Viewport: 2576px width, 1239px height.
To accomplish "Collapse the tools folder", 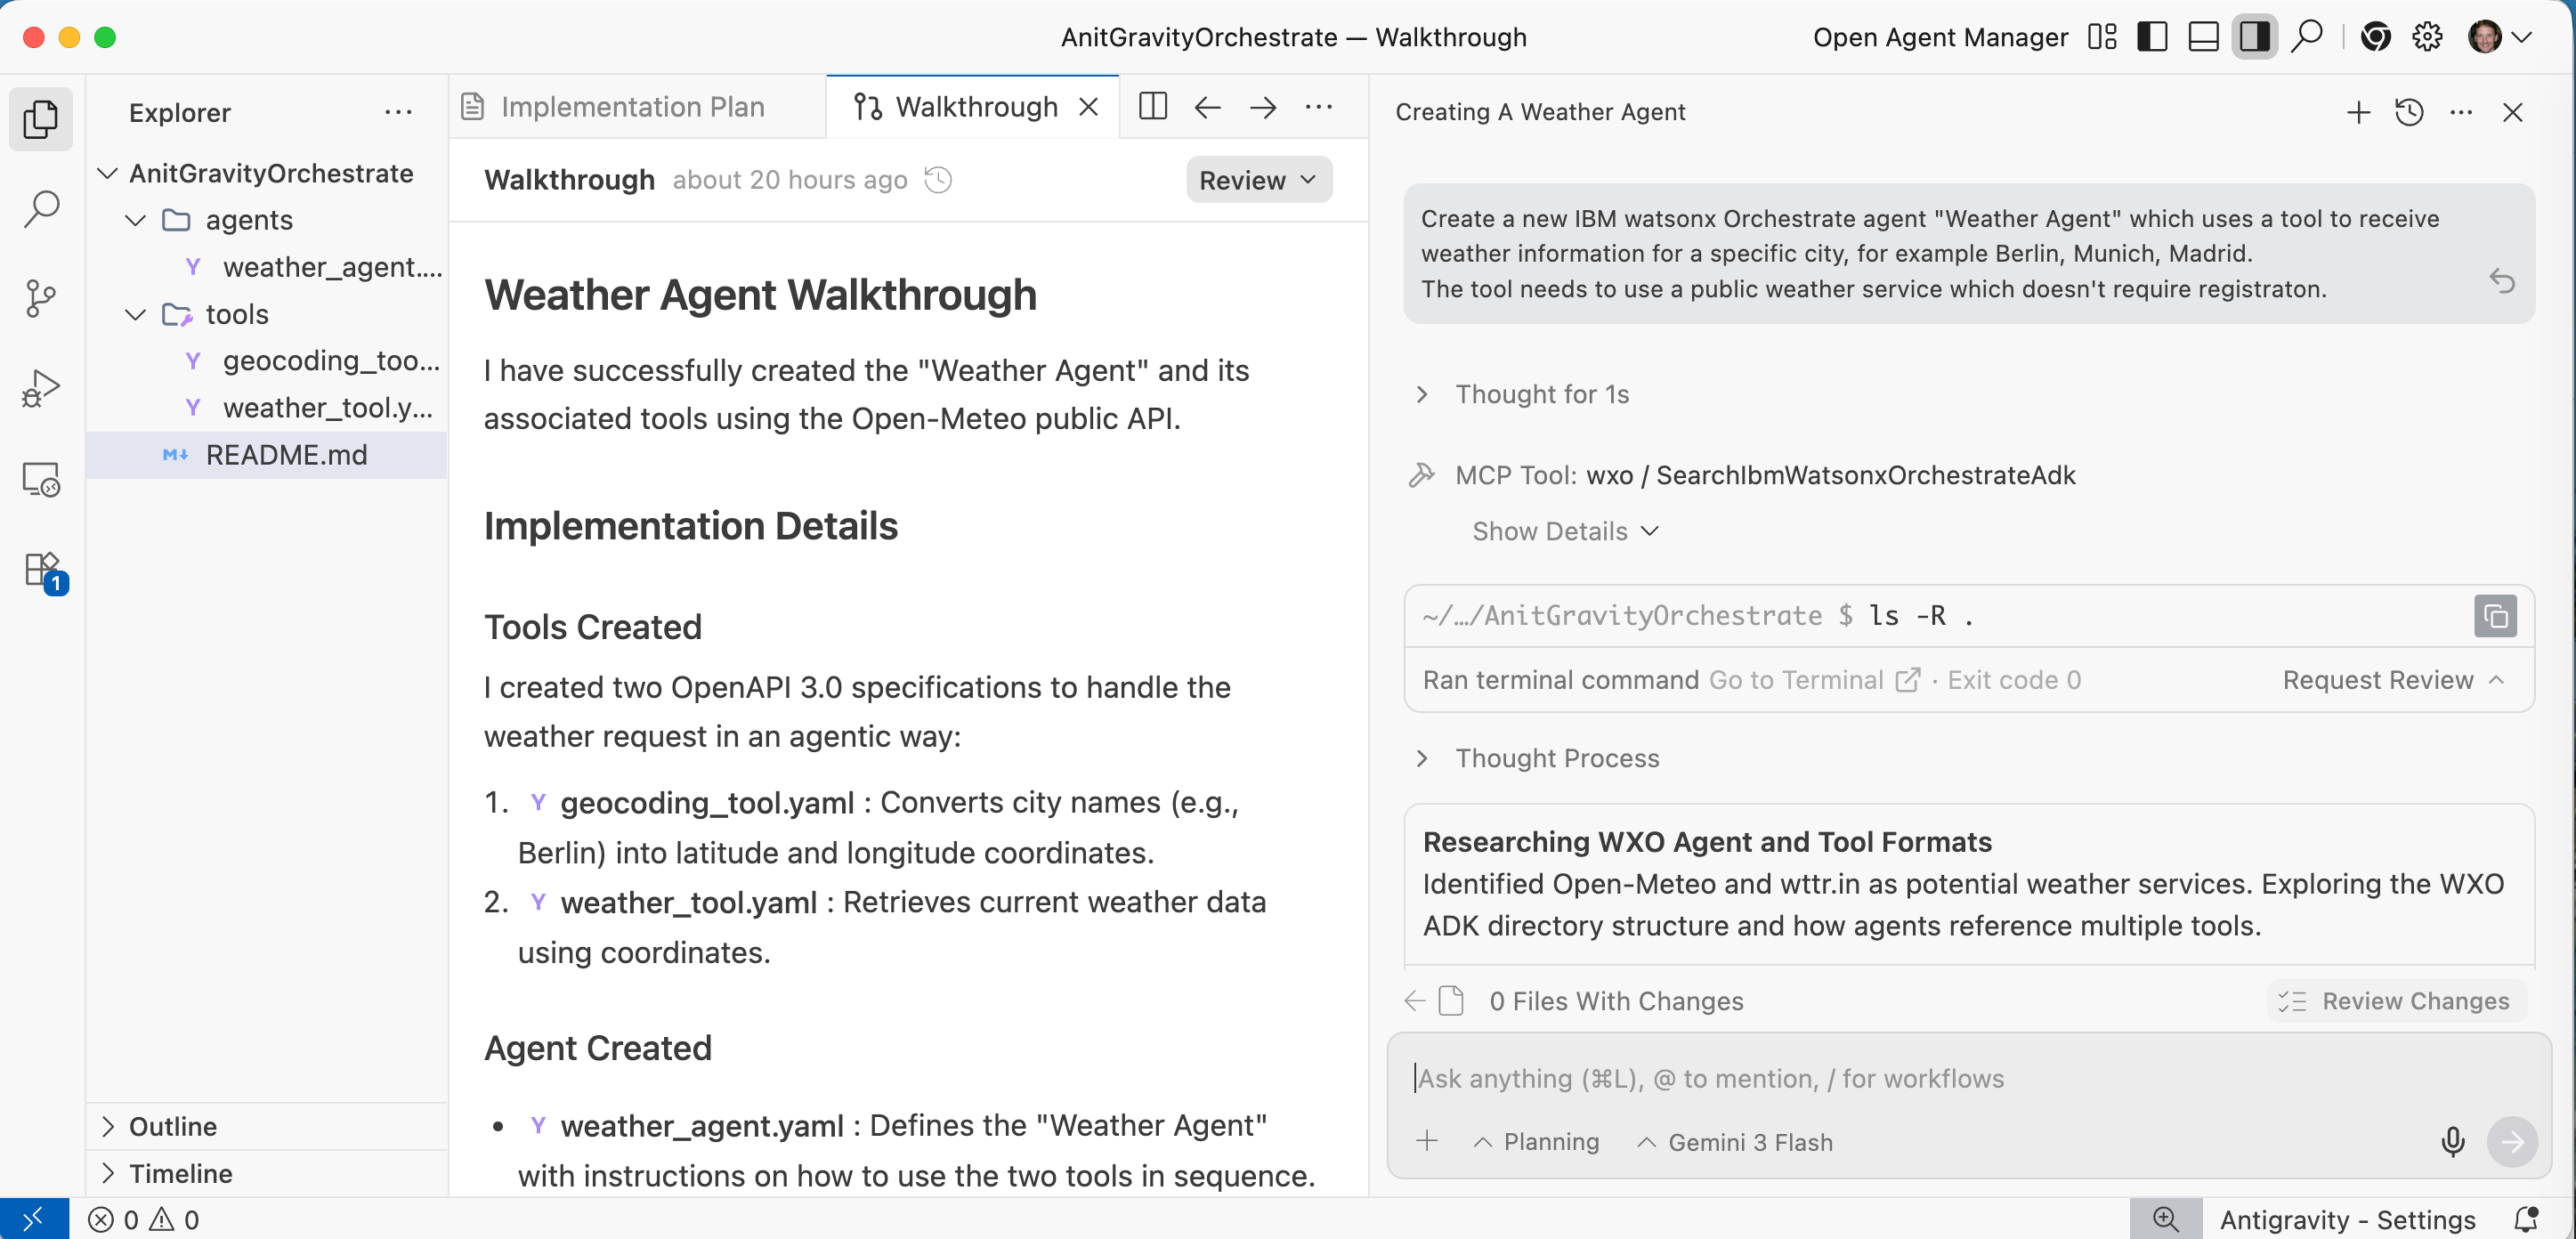I will click(x=135, y=314).
